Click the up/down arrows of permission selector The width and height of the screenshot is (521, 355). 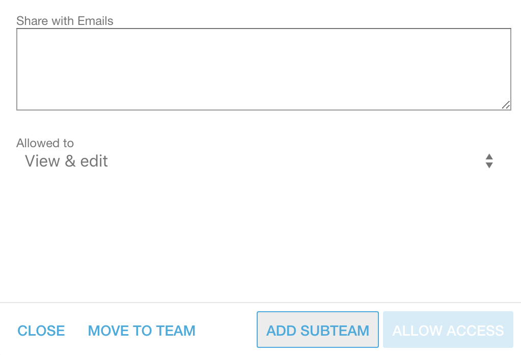pos(489,161)
